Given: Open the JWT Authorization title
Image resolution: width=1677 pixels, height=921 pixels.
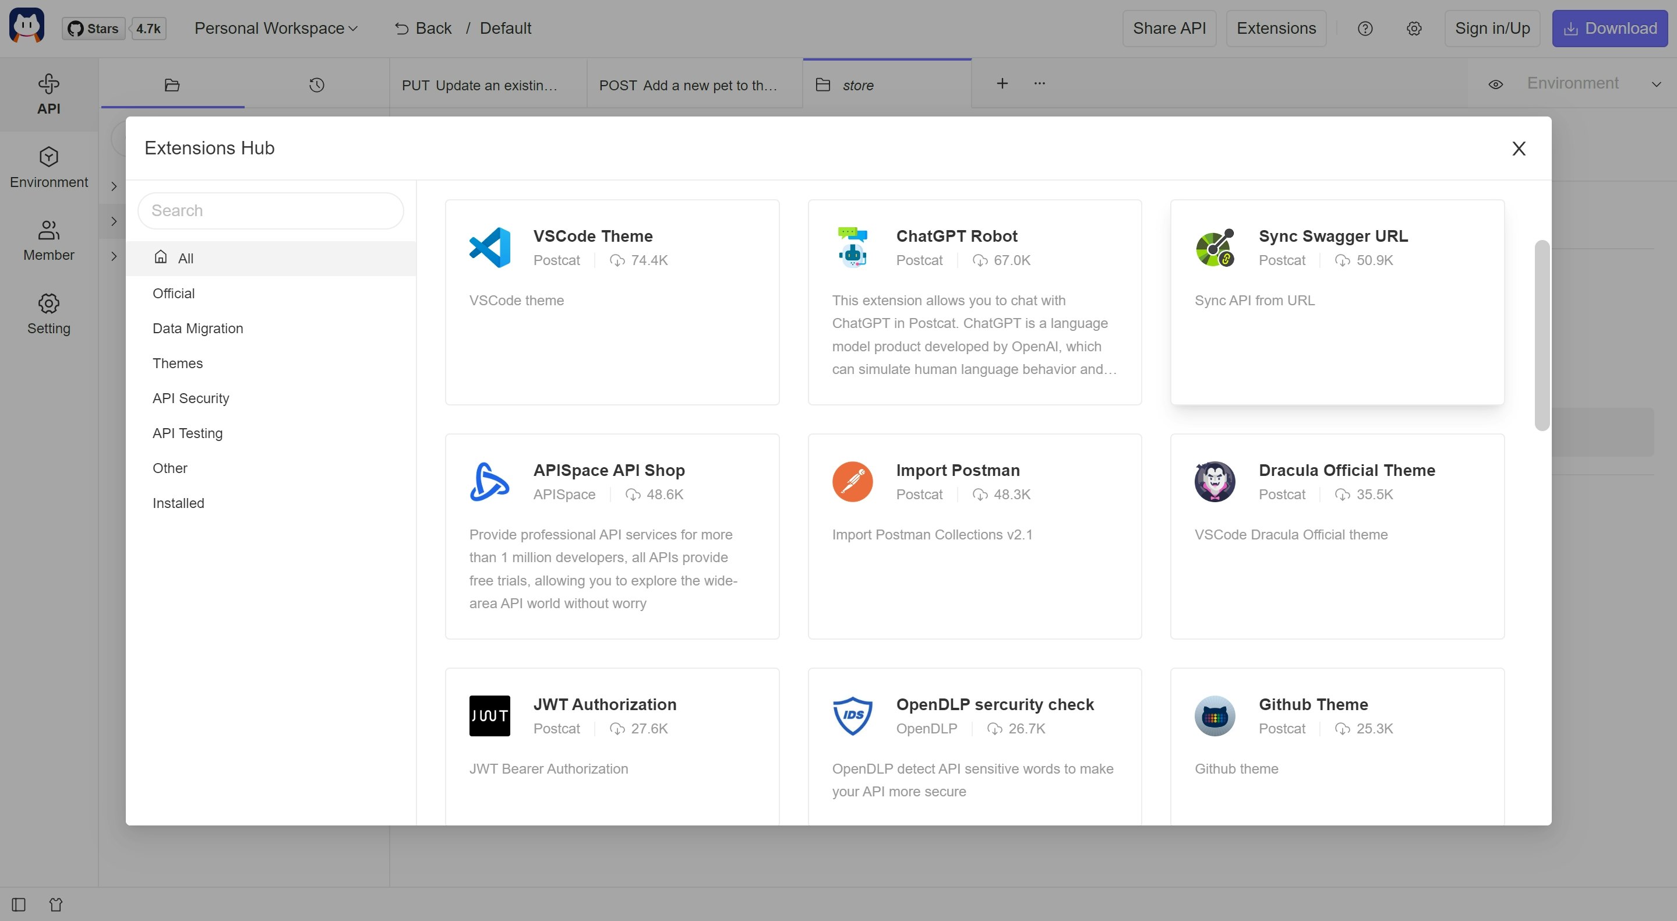Looking at the screenshot, I should coord(605,705).
